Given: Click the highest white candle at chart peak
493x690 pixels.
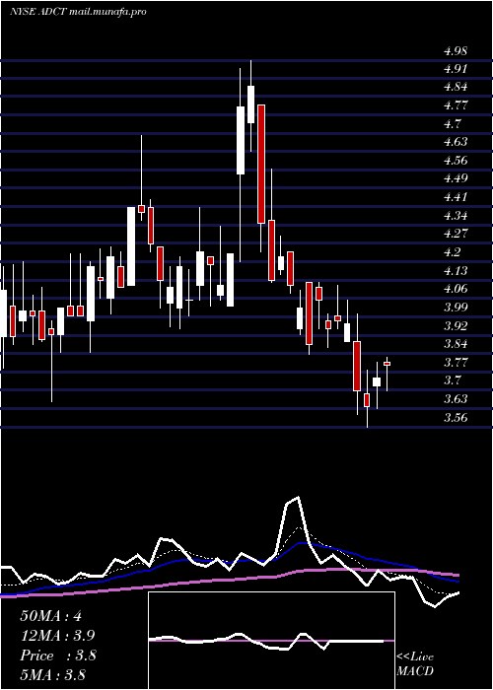Looking at the screenshot, I should click(x=250, y=104).
